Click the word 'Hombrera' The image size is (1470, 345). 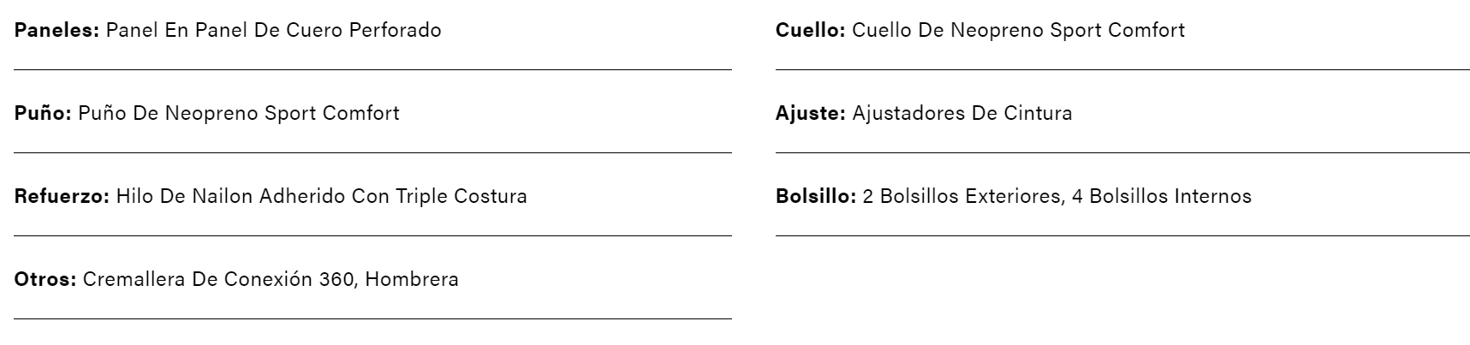click(x=412, y=279)
